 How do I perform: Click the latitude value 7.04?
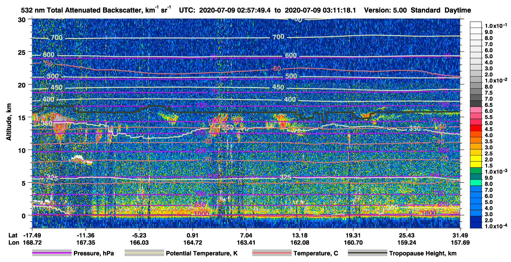(246, 235)
